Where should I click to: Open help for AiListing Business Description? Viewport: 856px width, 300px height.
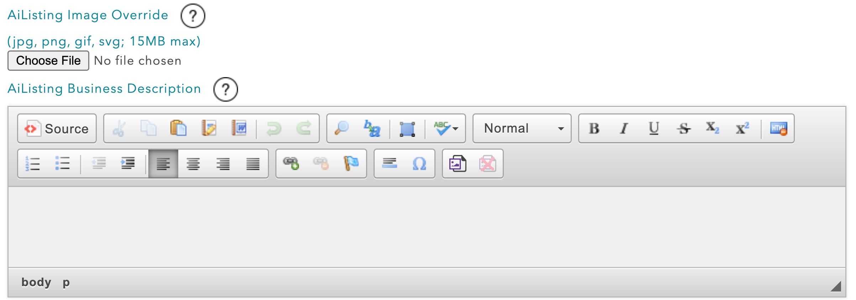point(226,89)
